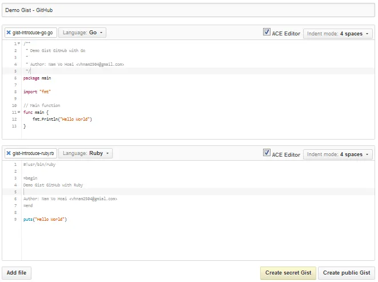Screen dimensions: 378x282
Task: Place cursor on the import "fmt" line
Action: [x=38, y=92]
